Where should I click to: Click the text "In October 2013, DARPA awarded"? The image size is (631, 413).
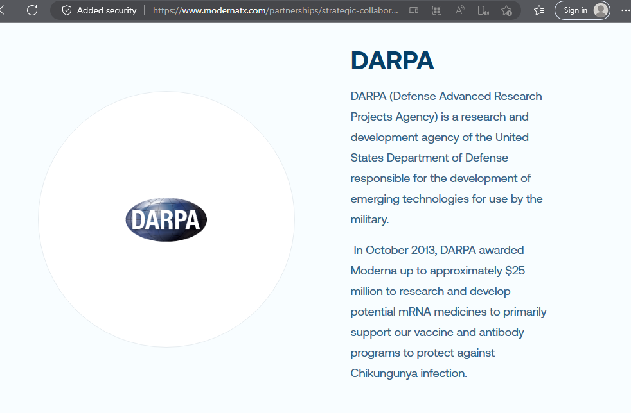coord(439,250)
